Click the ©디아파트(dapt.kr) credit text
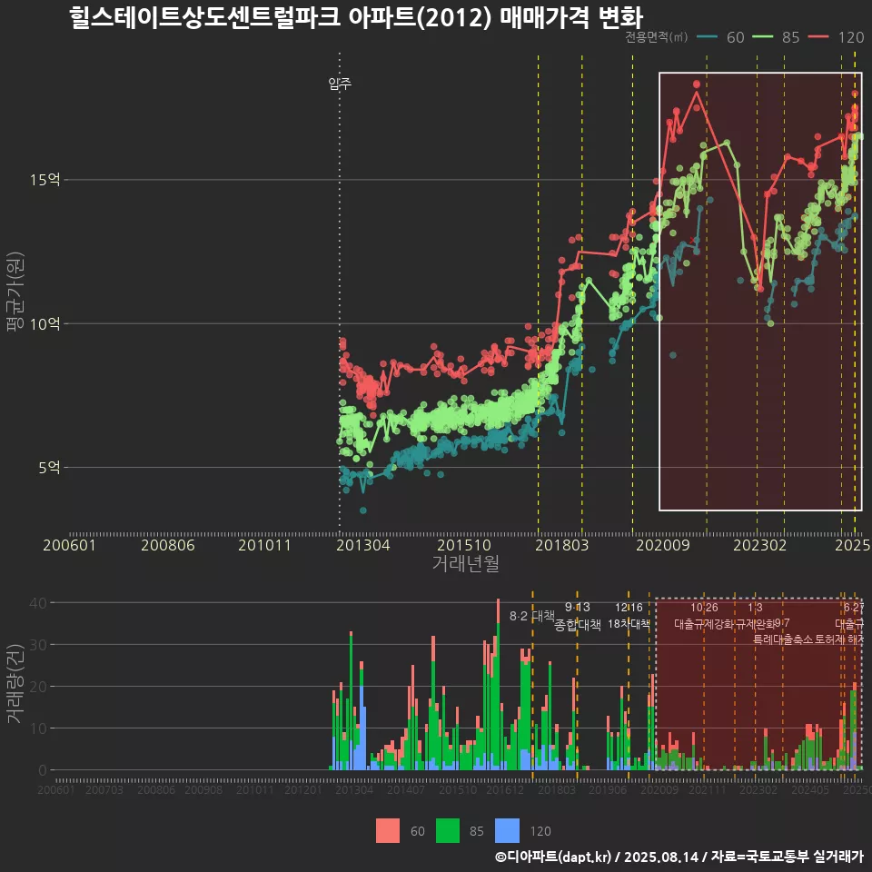 pos(553,857)
